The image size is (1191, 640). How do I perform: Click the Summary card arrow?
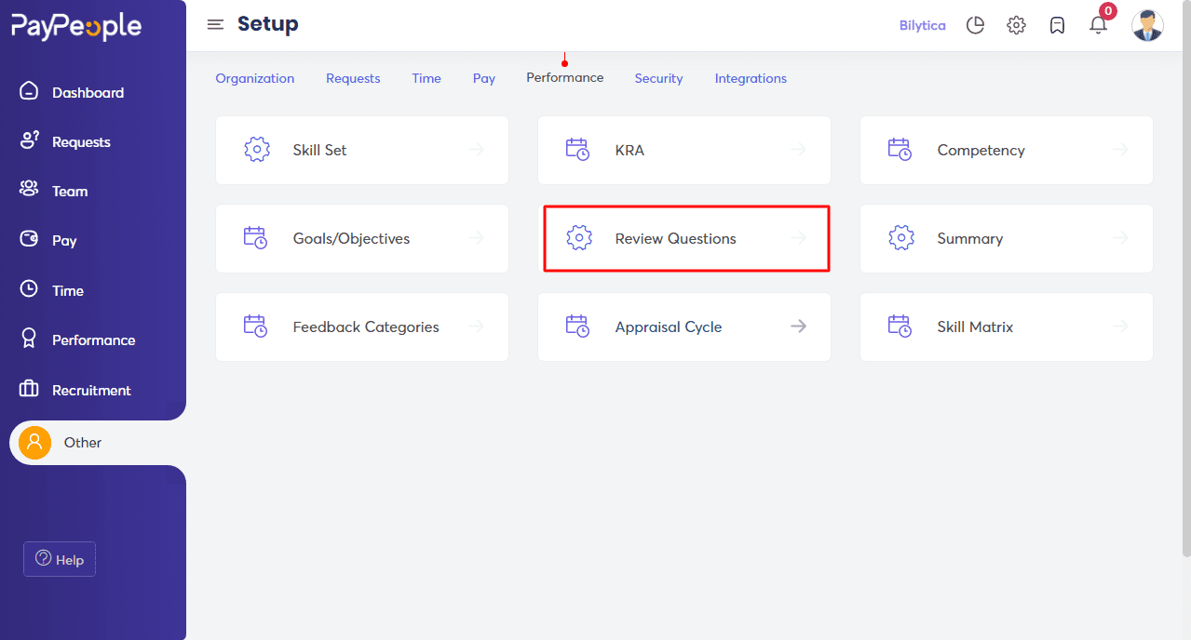click(x=1120, y=237)
